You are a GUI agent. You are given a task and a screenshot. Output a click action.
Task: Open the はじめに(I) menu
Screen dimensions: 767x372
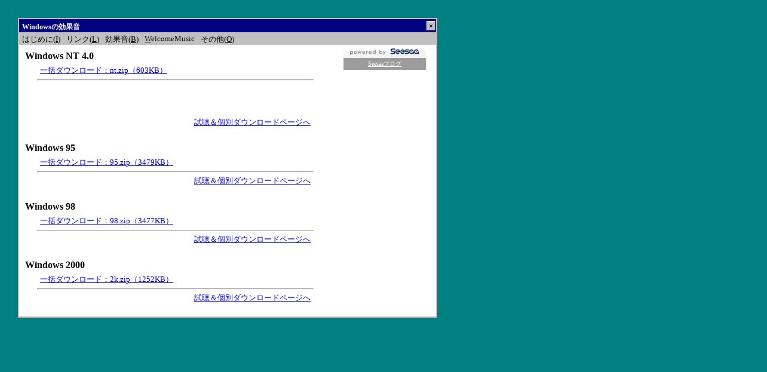(41, 39)
